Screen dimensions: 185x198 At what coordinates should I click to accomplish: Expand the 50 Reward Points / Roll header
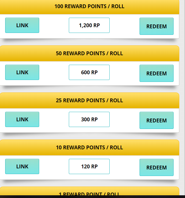pos(89,53)
